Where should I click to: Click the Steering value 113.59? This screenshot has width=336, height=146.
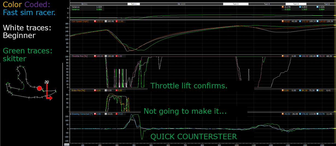click(312, 114)
